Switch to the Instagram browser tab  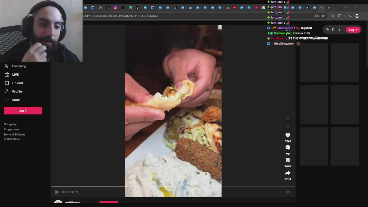tap(115, 8)
